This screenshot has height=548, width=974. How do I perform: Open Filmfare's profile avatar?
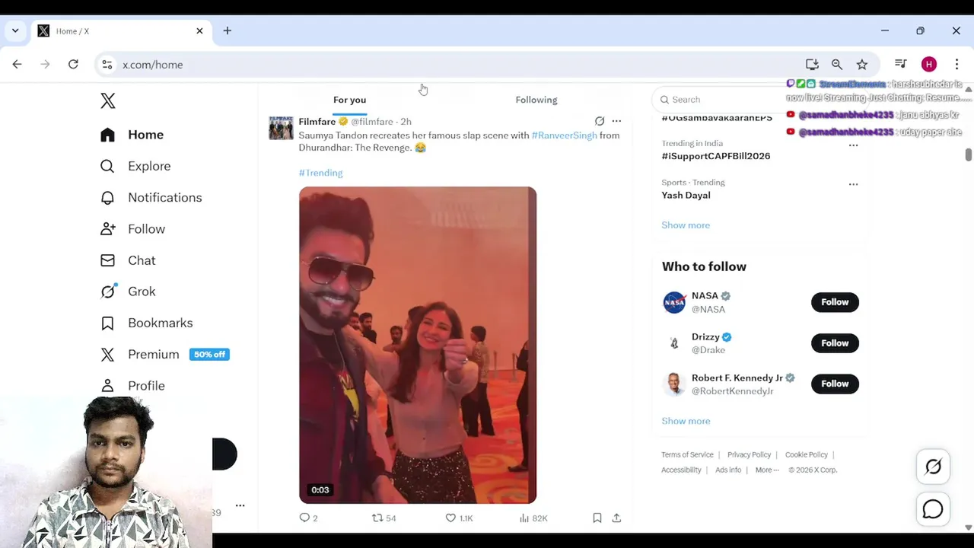tap(281, 128)
